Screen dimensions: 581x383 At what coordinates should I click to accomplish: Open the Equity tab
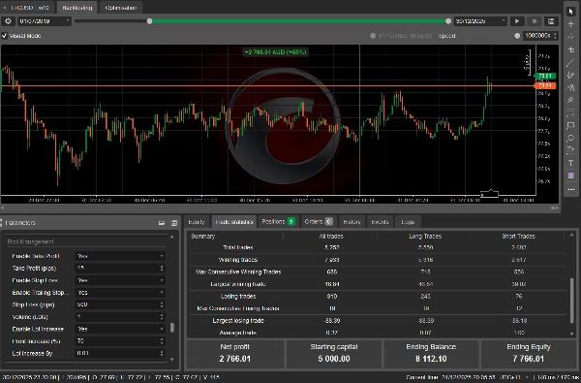point(197,222)
